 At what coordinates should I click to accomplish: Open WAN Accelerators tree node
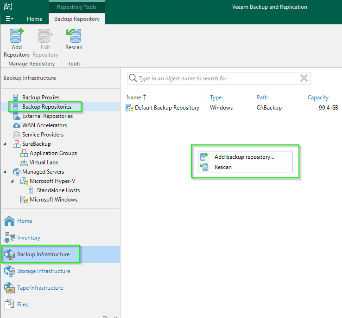point(44,125)
